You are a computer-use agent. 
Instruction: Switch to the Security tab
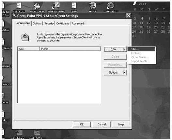[x=49, y=23]
